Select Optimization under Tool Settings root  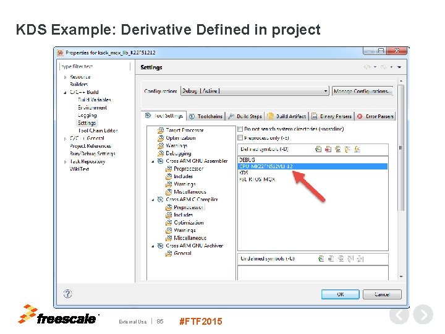[177, 138]
